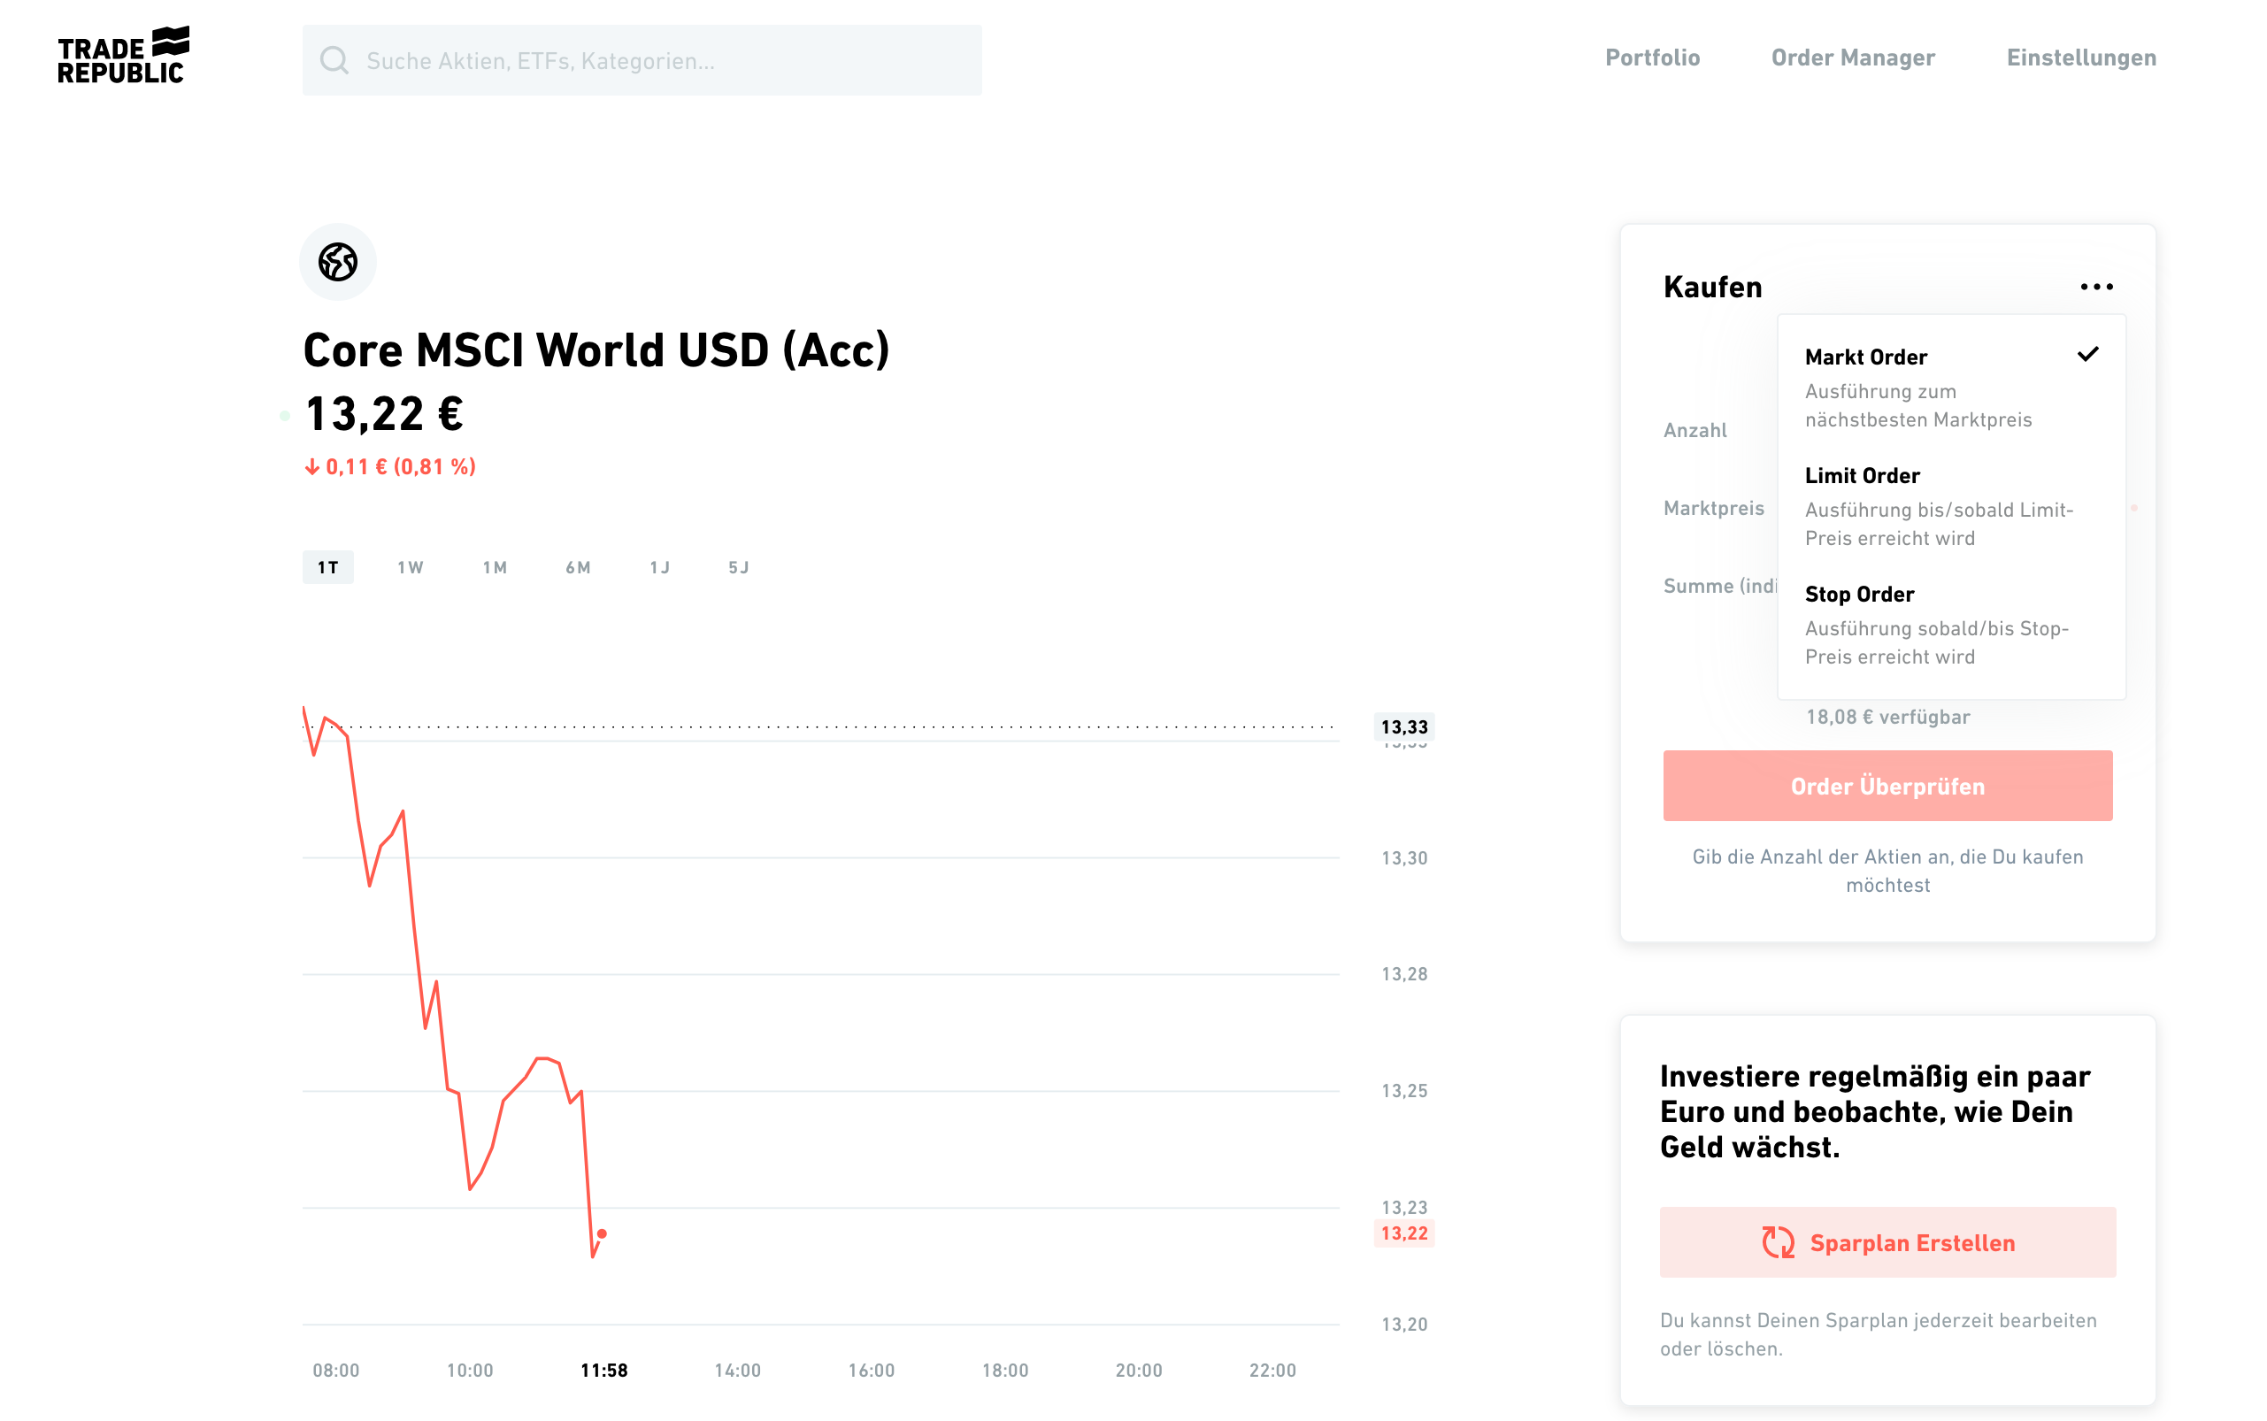This screenshot has width=2267, height=1421.
Task: Open the three-dot order type menu
Action: point(2096,287)
